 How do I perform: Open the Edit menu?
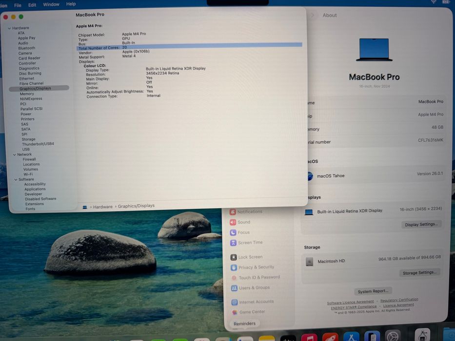32,5
